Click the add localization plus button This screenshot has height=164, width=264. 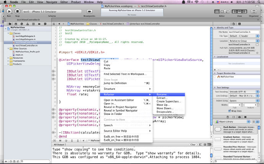[x=215, y=70]
